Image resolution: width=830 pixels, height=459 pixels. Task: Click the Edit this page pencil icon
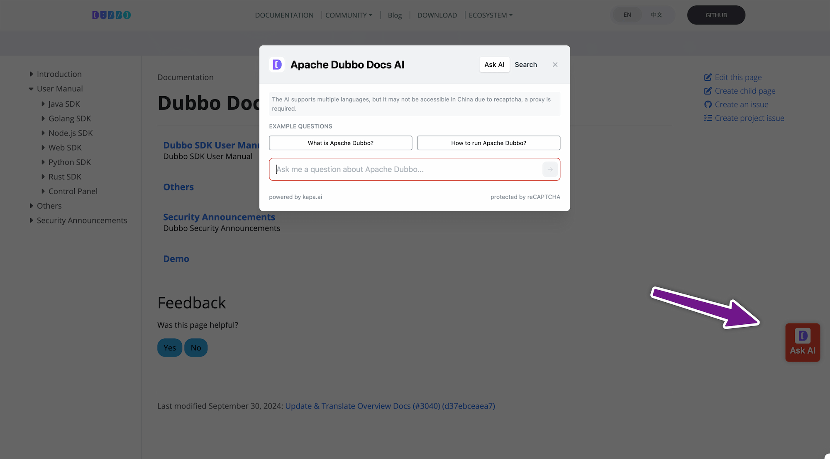click(708, 78)
